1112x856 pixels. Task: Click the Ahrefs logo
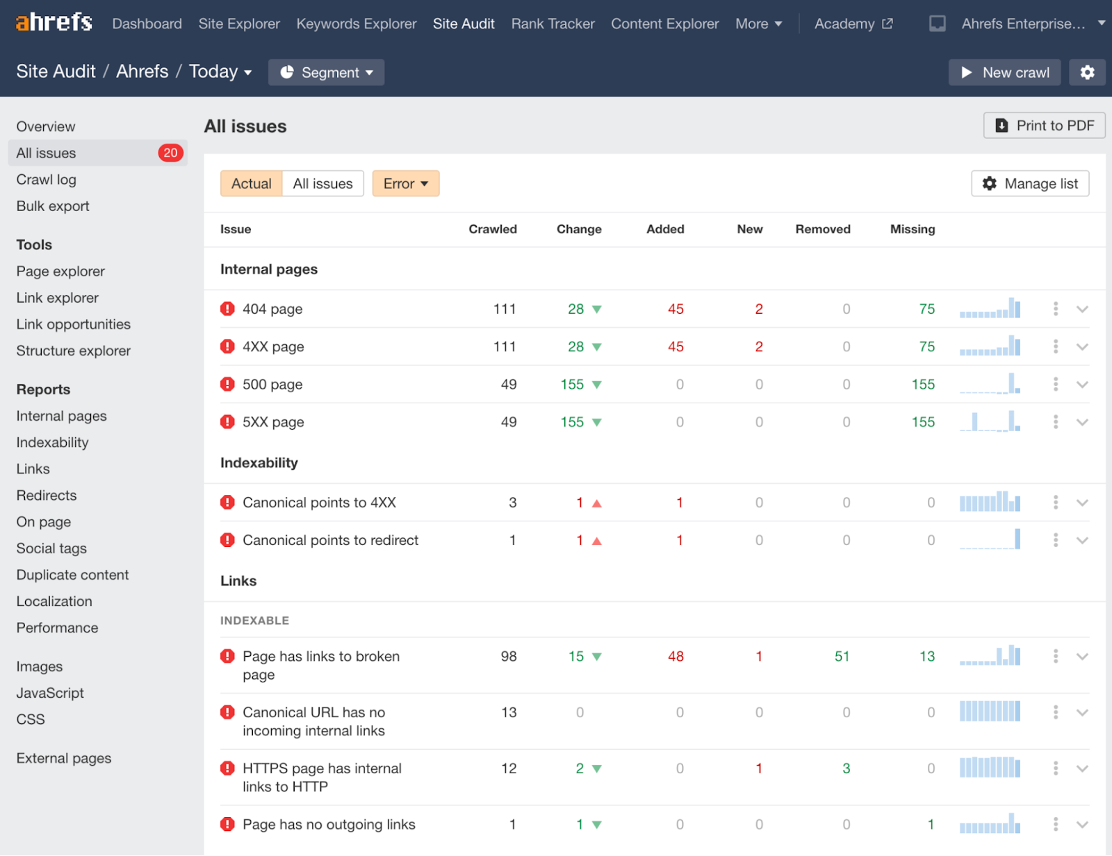(x=54, y=23)
